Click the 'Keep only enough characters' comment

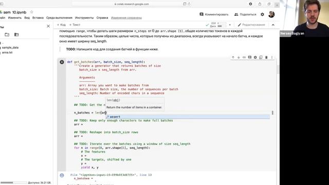coord(123,121)
